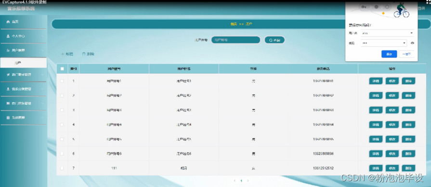
Task: Click 一律不 in the save-password popup
Action: 406,54
